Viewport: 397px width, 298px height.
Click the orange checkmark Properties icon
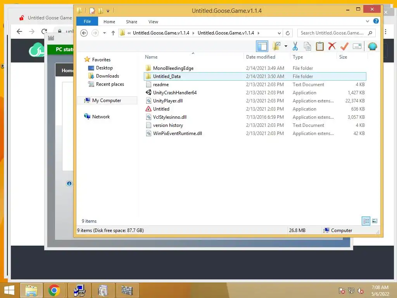(344, 47)
